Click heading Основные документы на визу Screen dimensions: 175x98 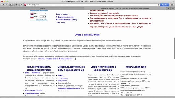(71, 68)
